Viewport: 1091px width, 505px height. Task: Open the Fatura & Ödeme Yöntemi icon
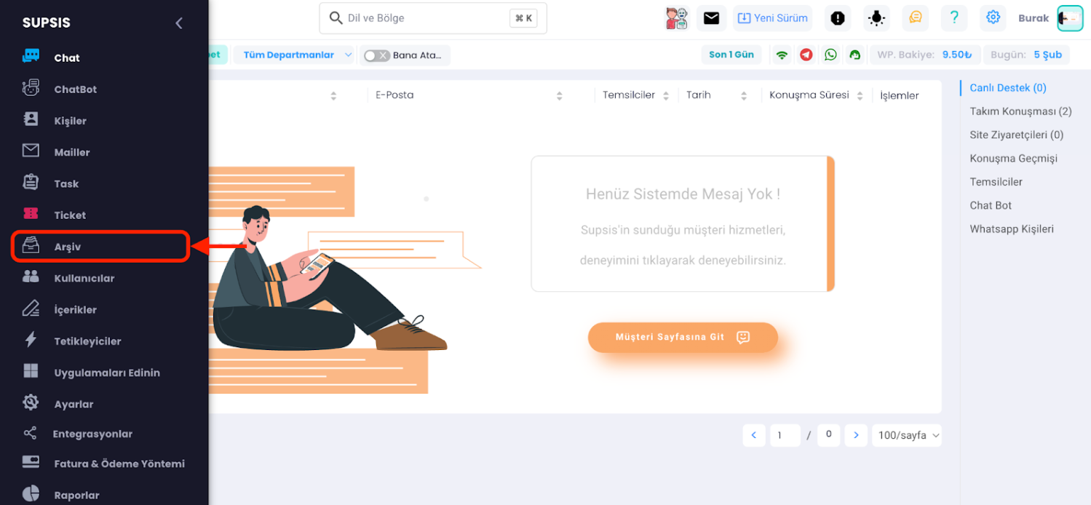pyautogui.click(x=31, y=463)
